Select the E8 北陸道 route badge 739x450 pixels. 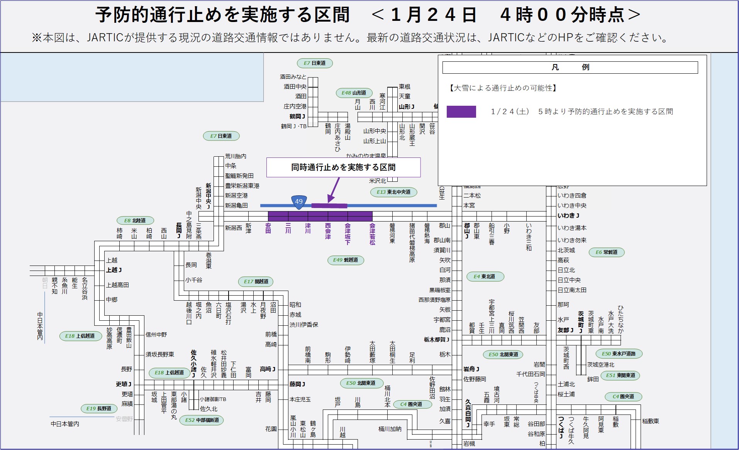click(135, 220)
